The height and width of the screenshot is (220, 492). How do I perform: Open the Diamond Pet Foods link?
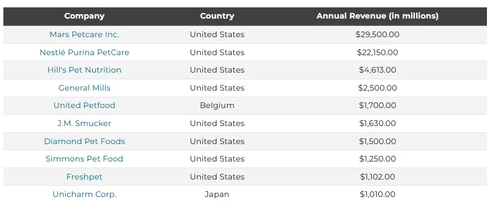[84, 141]
